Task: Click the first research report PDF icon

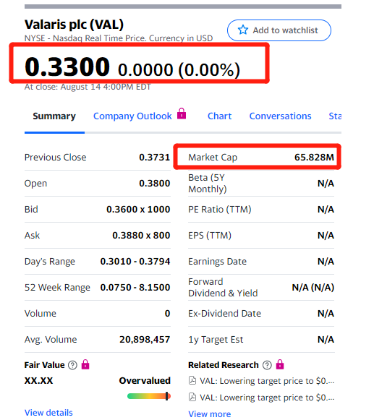Action: pos(192,380)
